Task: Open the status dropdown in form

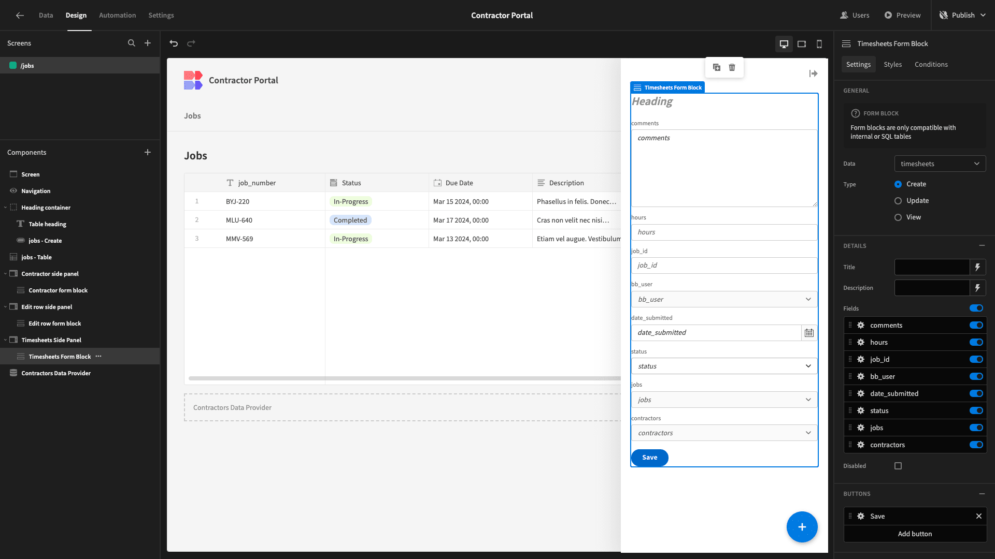Action: click(x=724, y=366)
